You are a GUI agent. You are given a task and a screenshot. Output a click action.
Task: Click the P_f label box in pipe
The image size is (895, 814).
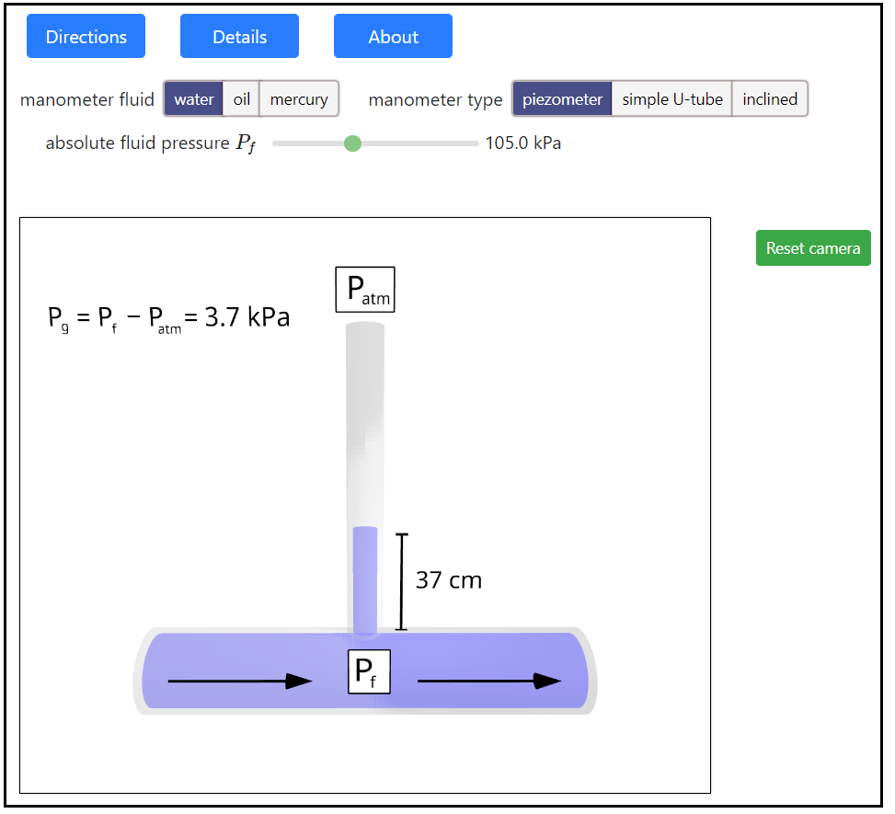click(368, 671)
